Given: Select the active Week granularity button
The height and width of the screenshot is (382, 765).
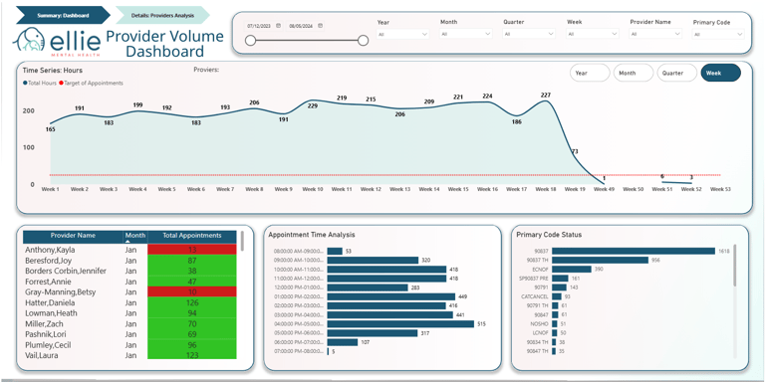Looking at the screenshot, I should coord(720,73).
